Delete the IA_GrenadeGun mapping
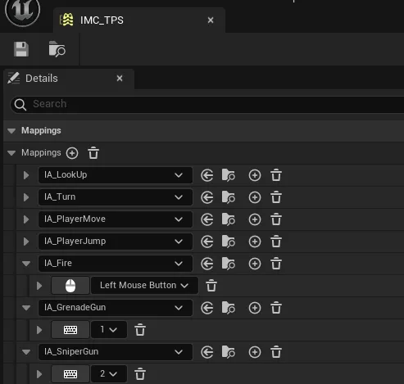The image size is (404, 384). (276, 308)
